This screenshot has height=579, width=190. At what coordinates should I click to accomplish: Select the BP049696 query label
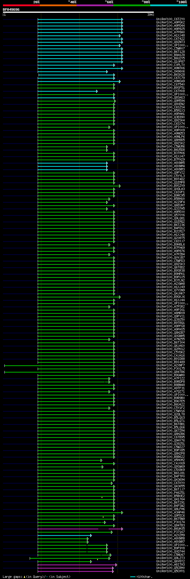click(11, 10)
